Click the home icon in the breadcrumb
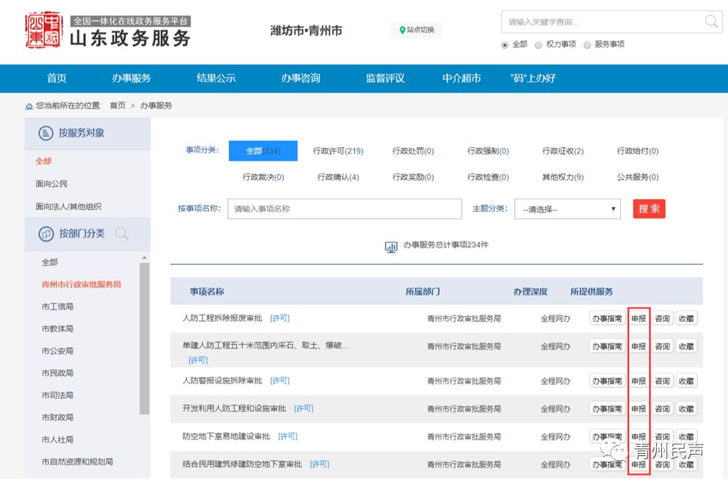This screenshot has height=483, width=728. (x=29, y=105)
